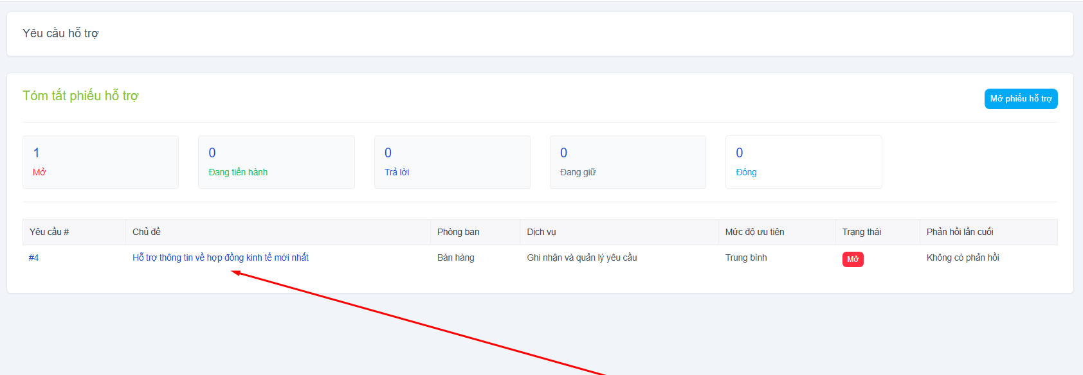Image resolution: width=1083 pixels, height=375 pixels.
Task: Click the "Ghi nhận và quản lý yêu cầu" cell
Action: coord(581,257)
